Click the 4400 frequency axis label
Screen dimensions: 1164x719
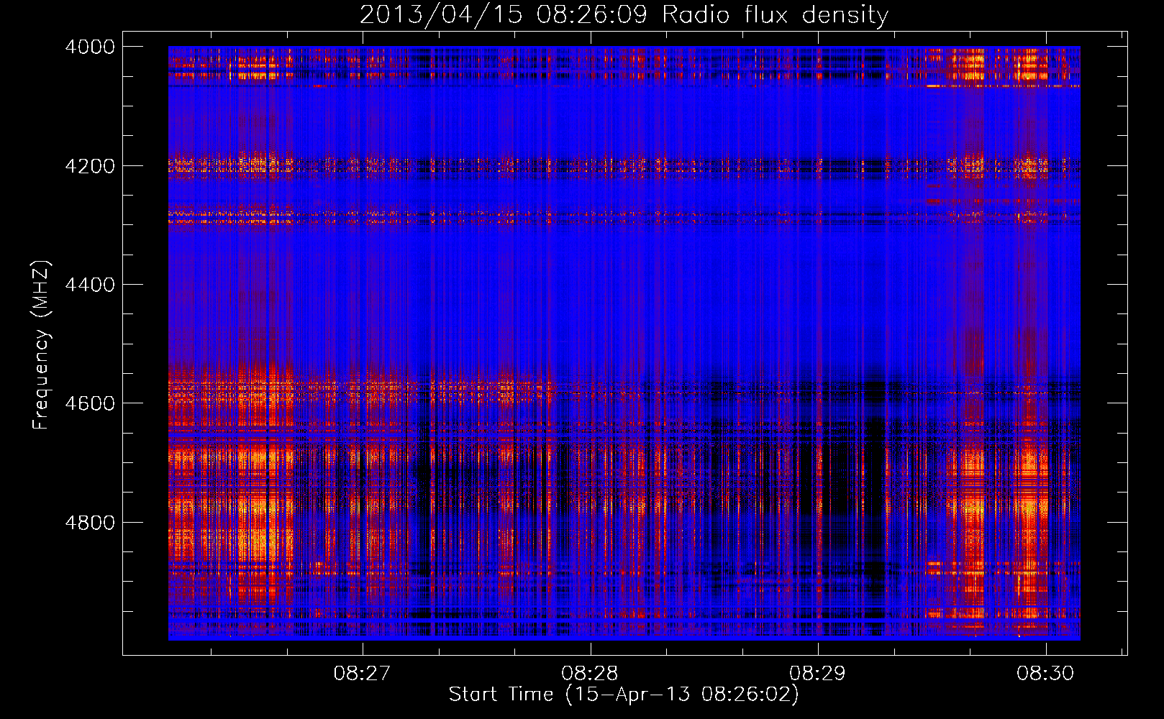click(x=90, y=285)
